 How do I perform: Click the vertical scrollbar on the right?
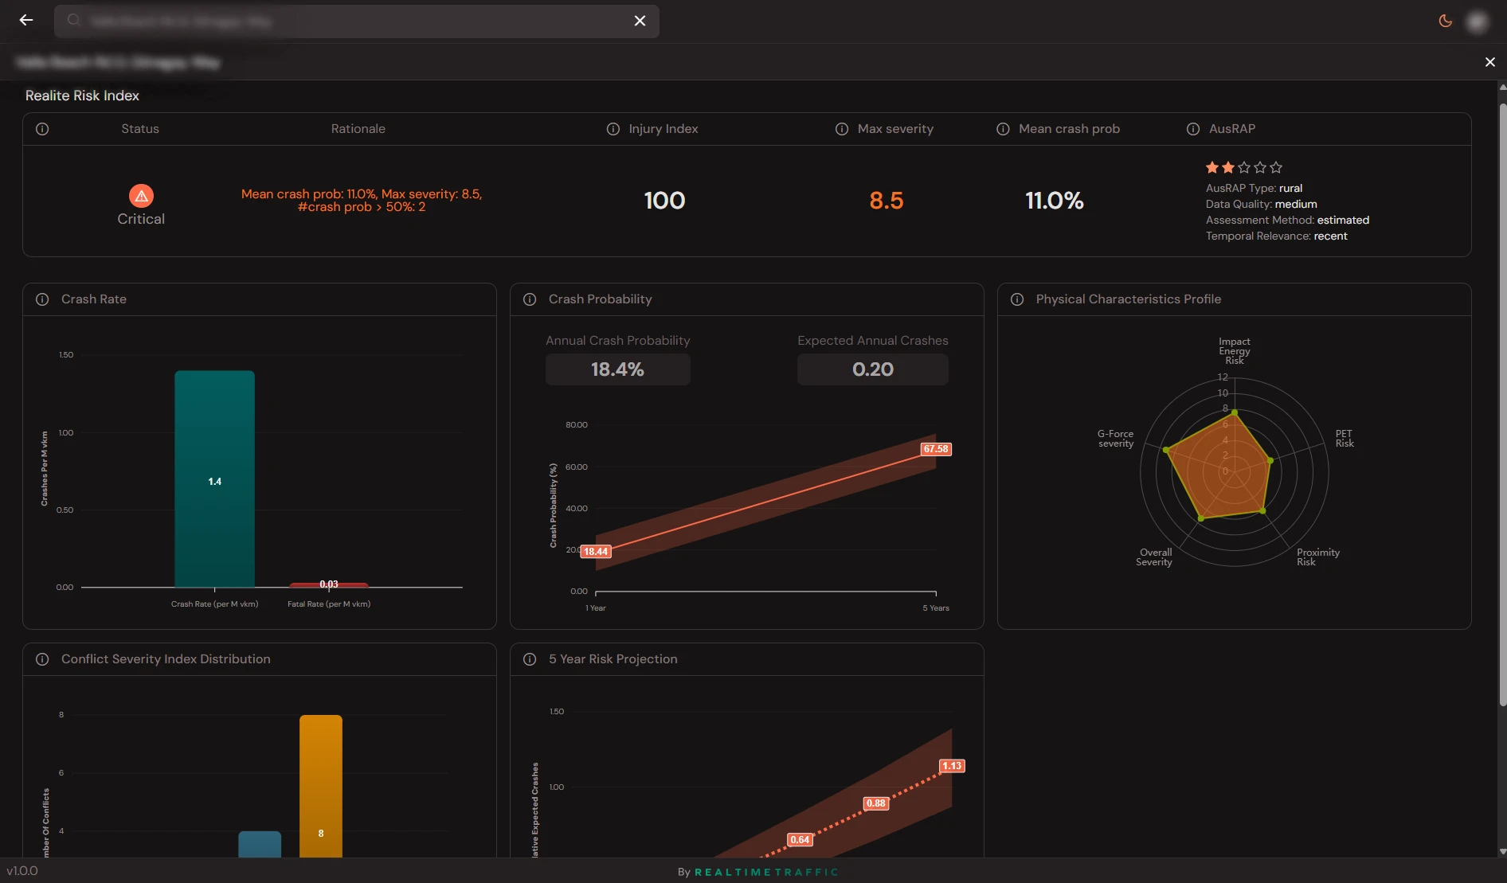tap(1502, 398)
